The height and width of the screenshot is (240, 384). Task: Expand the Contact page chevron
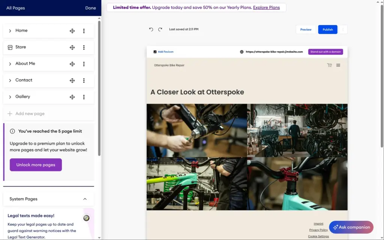pos(10,80)
